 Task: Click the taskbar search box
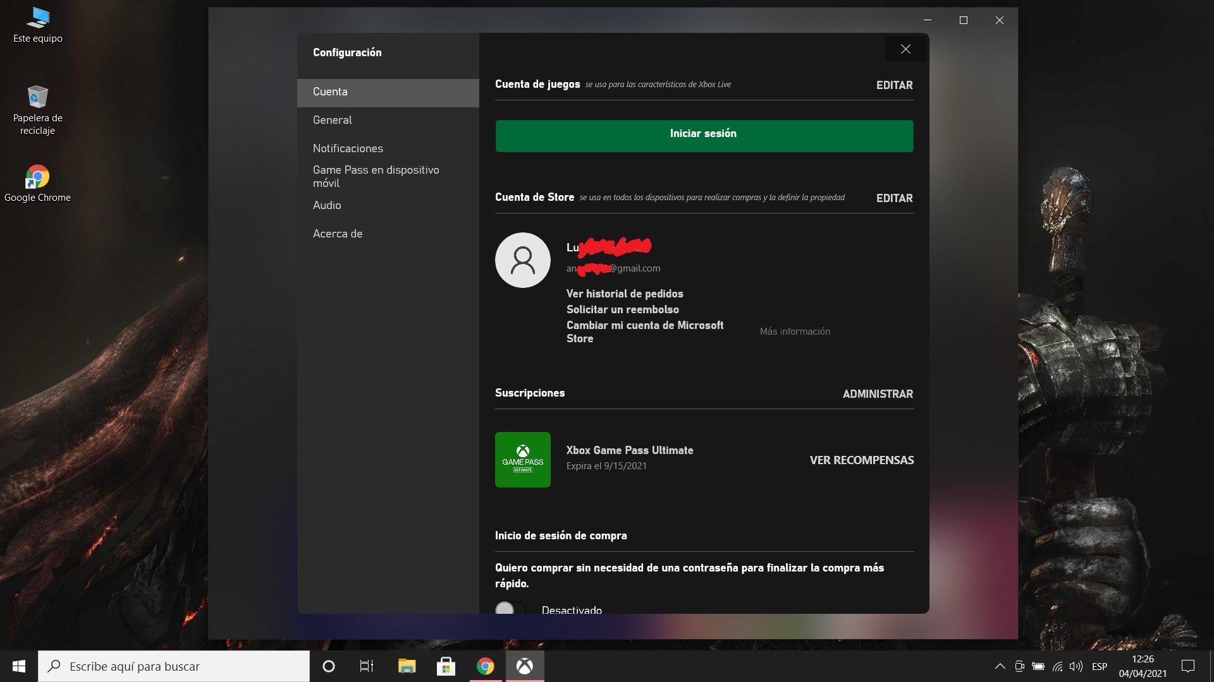click(x=174, y=666)
